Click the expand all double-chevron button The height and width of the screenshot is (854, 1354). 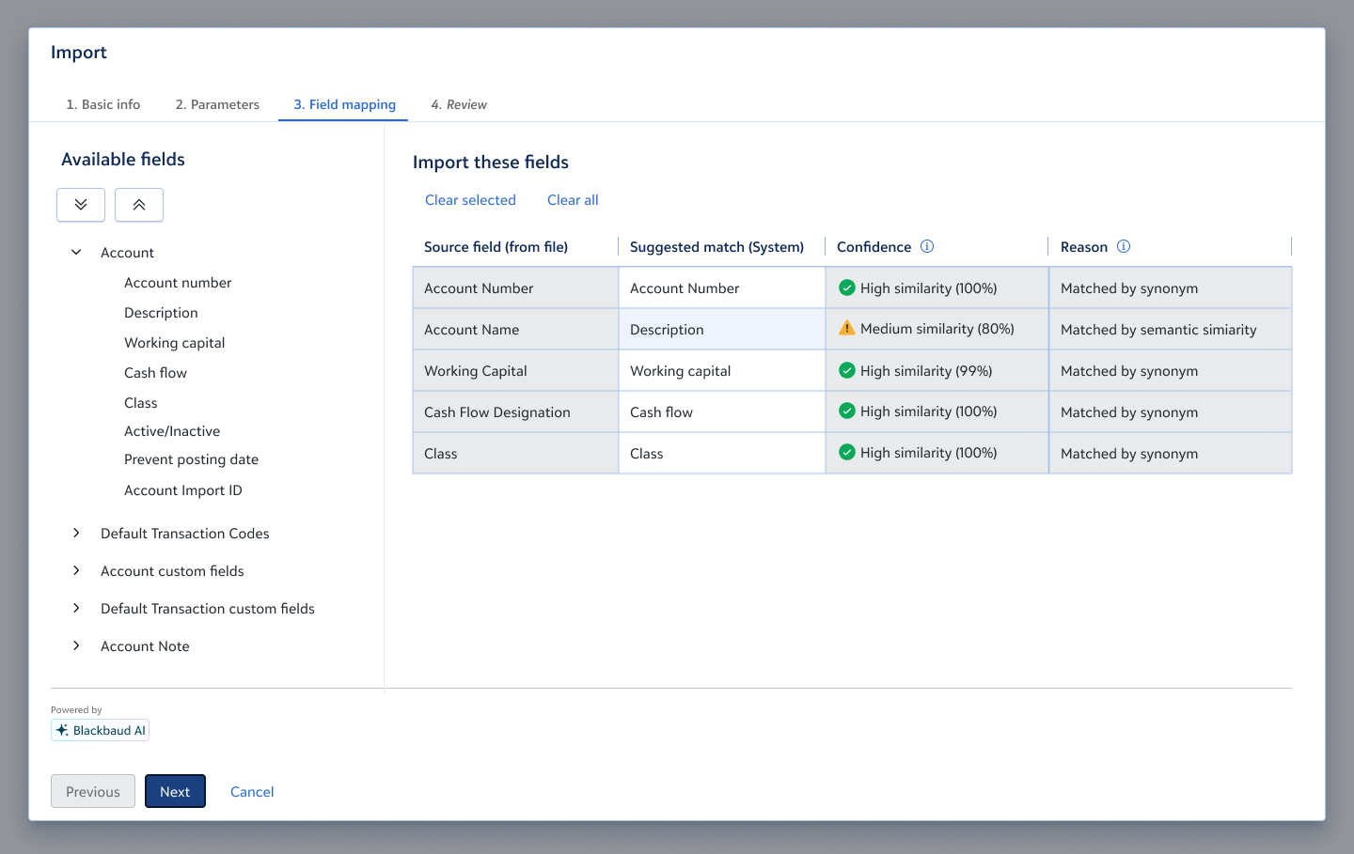pos(81,205)
